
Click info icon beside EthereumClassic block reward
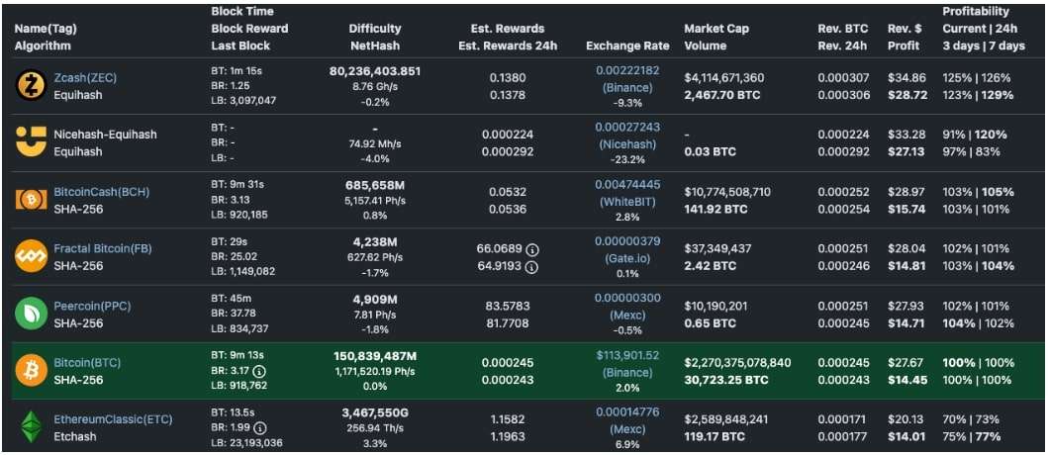[x=259, y=428]
